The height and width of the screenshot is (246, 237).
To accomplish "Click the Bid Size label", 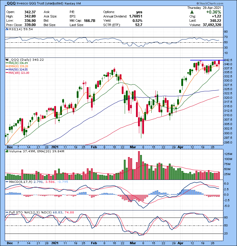I will pyautogui.click(x=50, y=25).
